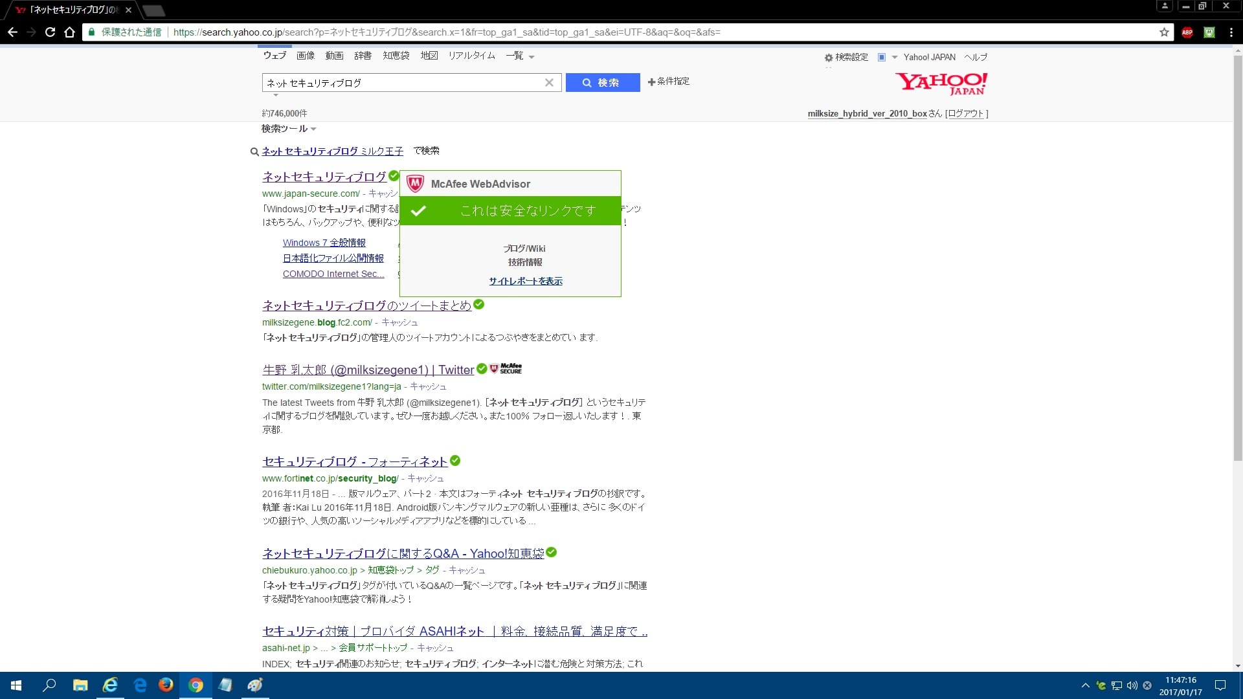The height and width of the screenshot is (699, 1243).
Task: Reload the page with the refresh icon
Action: click(50, 32)
